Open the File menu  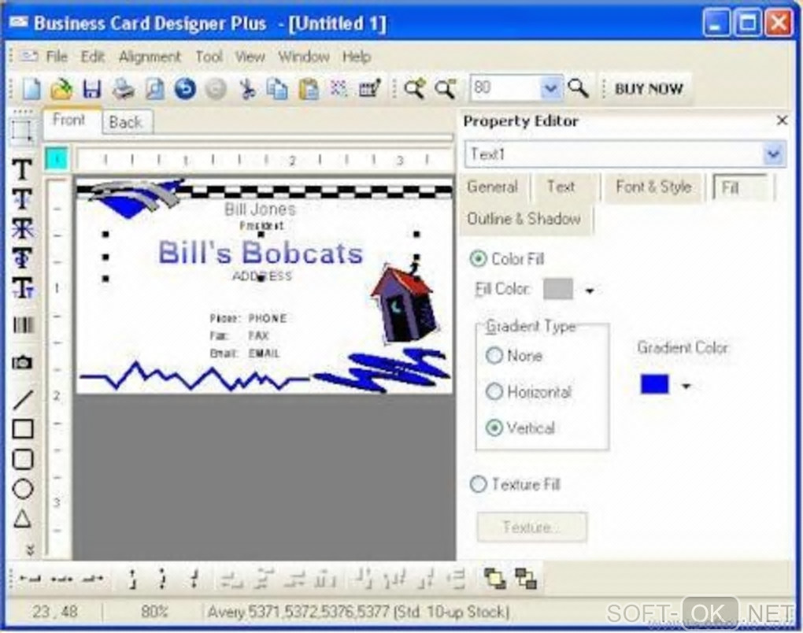pyautogui.click(x=57, y=57)
